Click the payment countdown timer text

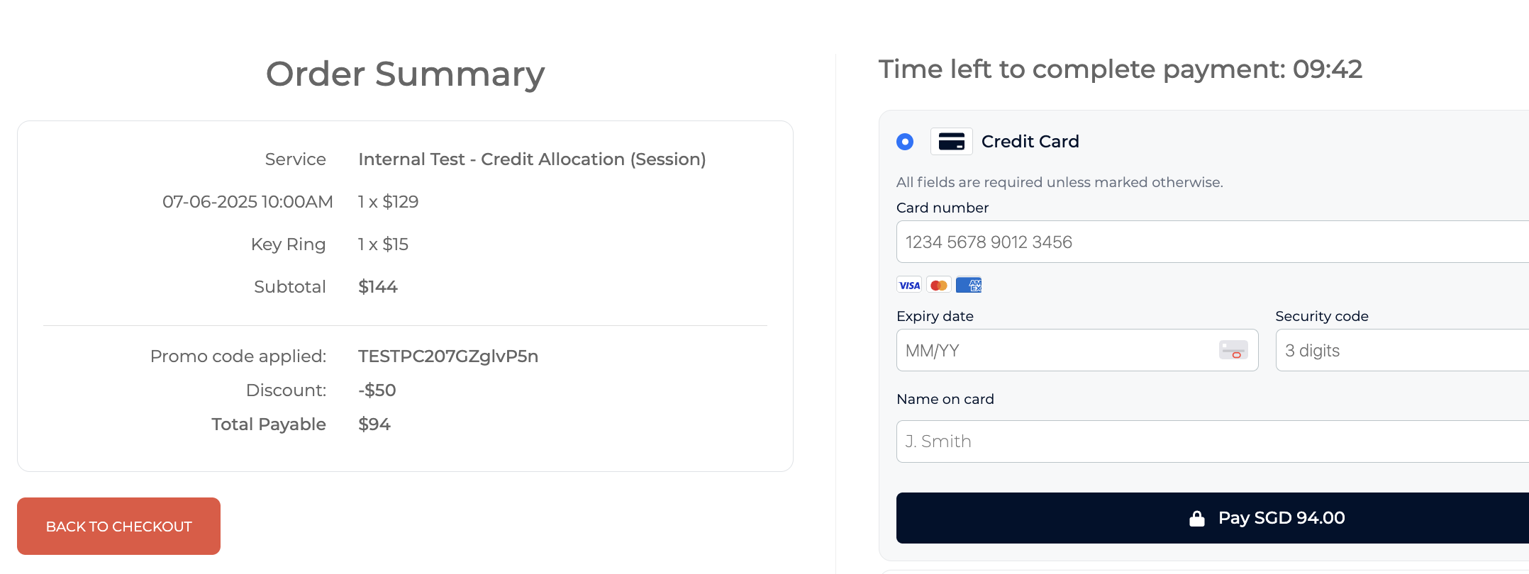1120,69
